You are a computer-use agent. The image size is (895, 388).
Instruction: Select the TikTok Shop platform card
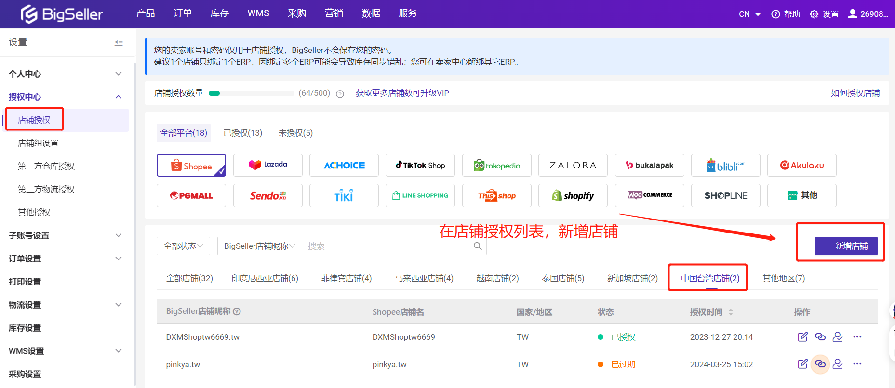point(420,165)
